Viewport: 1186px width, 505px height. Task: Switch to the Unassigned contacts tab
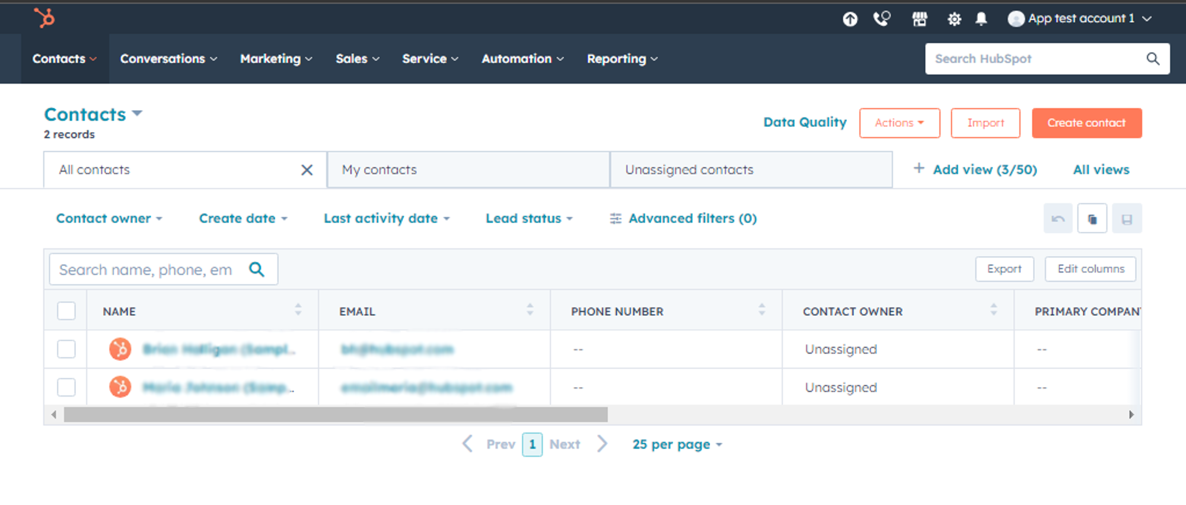coord(751,170)
